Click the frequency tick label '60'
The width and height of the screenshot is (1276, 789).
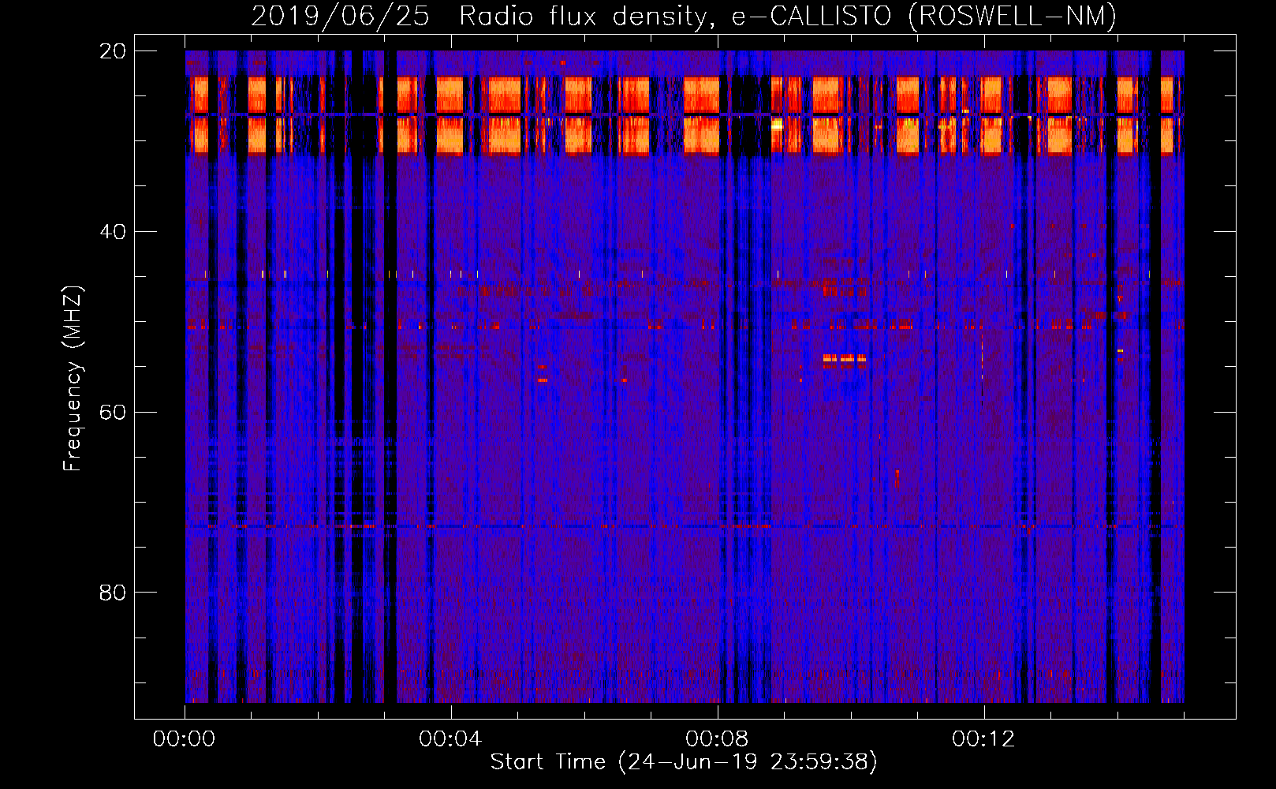pyautogui.click(x=113, y=412)
